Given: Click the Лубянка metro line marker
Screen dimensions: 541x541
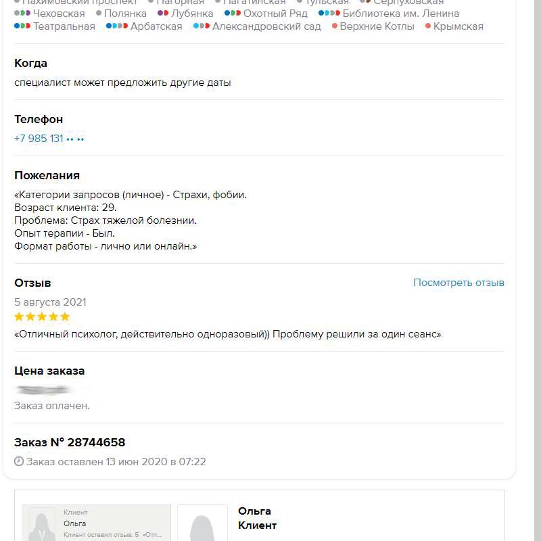Looking at the screenshot, I should point(162,14).
